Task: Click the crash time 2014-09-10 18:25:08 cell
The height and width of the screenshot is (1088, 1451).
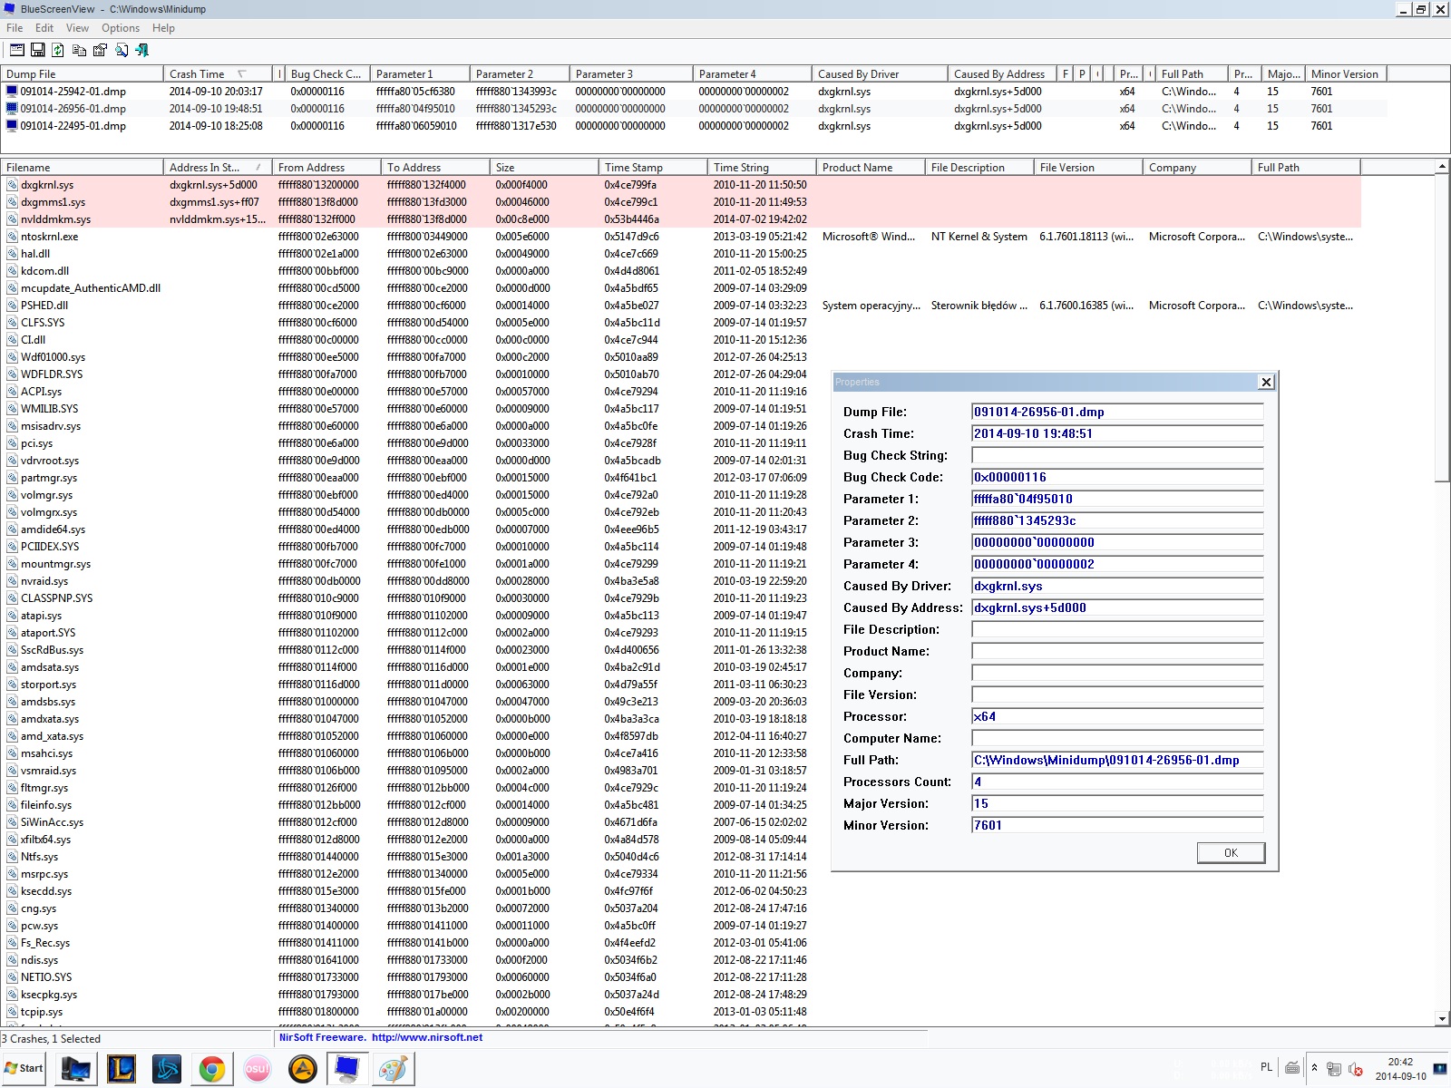Action: click(x=216, y=126)
